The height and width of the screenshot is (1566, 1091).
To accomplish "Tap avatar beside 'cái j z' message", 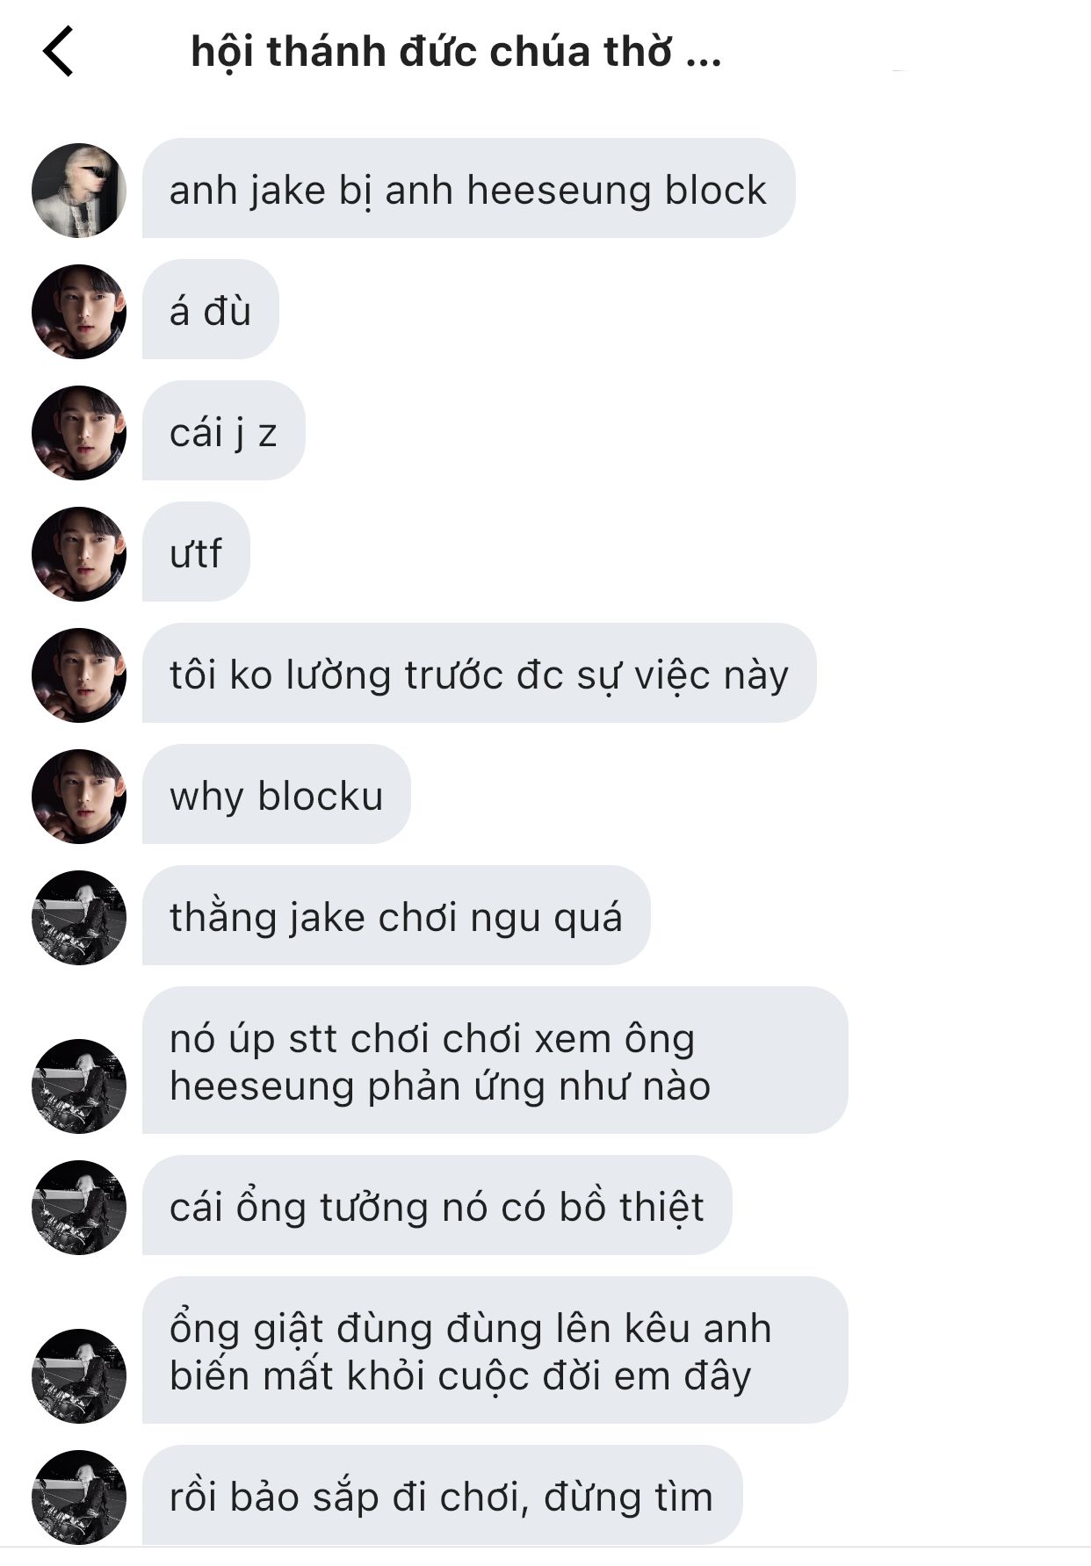I will pyautogui.click(x=79, y=433).
